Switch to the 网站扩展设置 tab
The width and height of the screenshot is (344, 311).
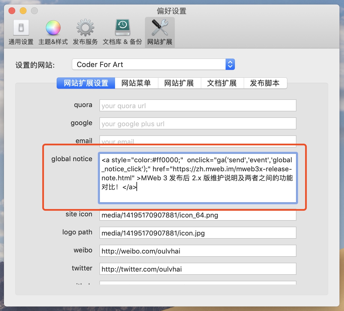(86, 83)
